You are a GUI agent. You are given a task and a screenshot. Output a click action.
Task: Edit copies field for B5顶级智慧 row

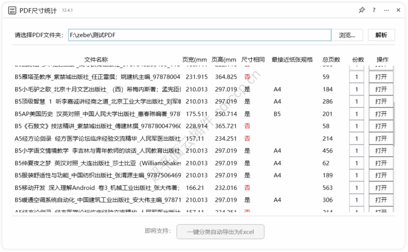click(x=357, y=102)
